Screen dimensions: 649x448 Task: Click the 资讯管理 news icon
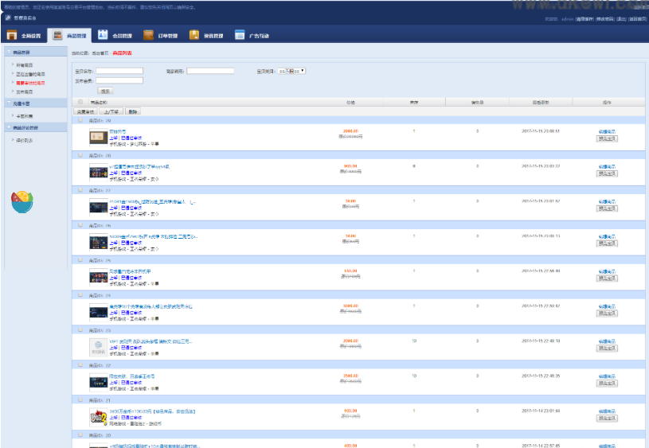tap(194, 35)
